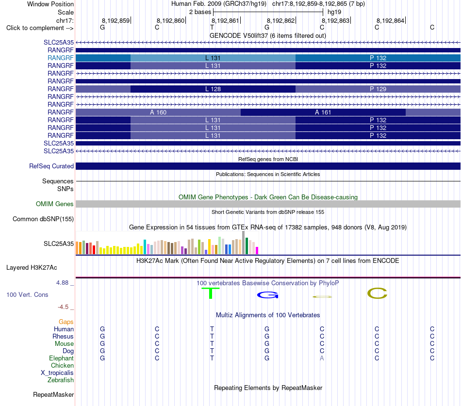Click the gray OMIM Genes bar
This screenshot has width=461, height=406.
268,204
